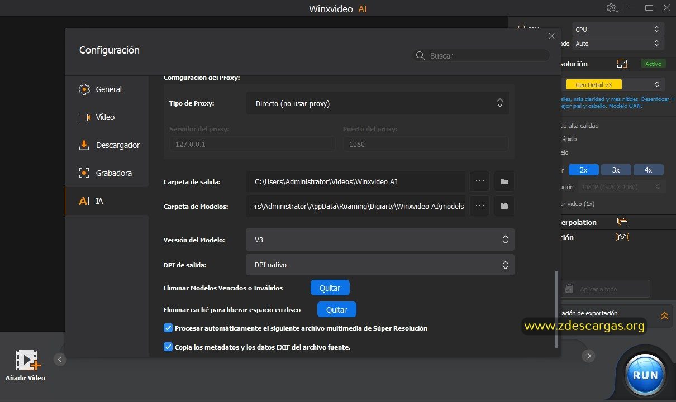The height and width of the screenshot is (402, 676).
Task: Click the right carousel arrow
Action: 588,356
